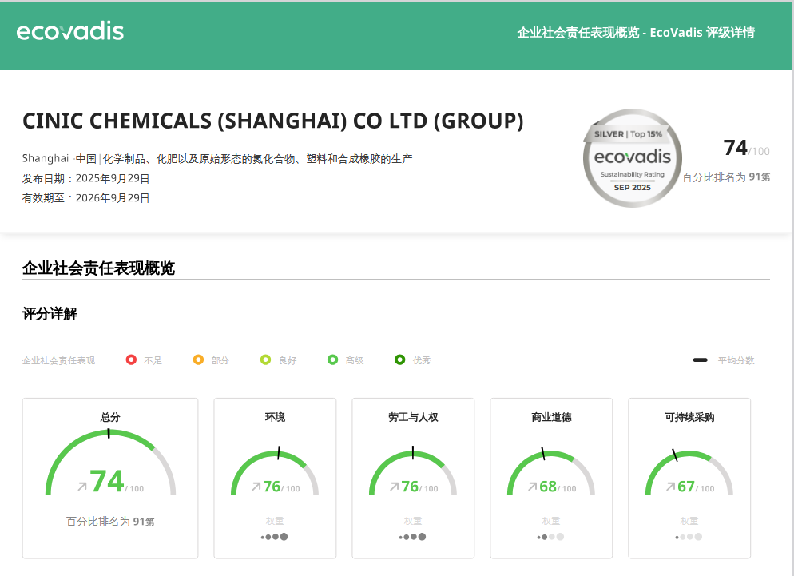Screen dimensions: 794x576
Task: Select the 可持续采购 score card title
Action: (689, 417)
